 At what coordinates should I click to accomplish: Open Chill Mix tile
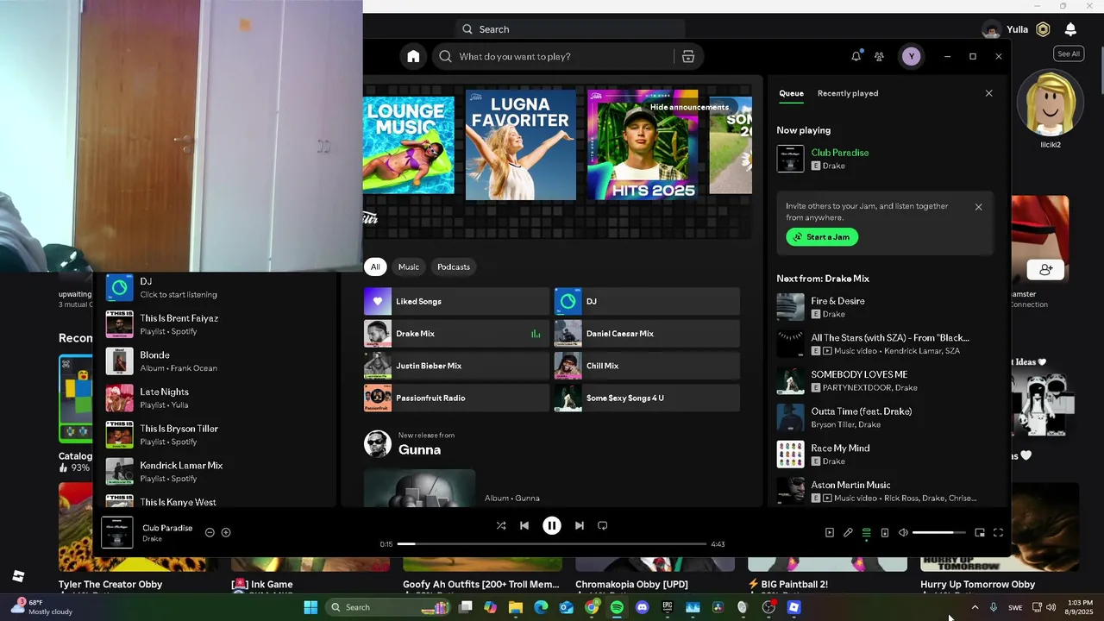(x=647, y=366)
